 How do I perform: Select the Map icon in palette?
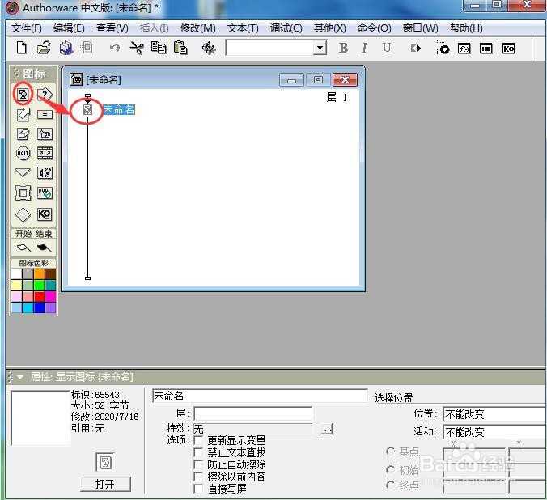pos(45,133)
